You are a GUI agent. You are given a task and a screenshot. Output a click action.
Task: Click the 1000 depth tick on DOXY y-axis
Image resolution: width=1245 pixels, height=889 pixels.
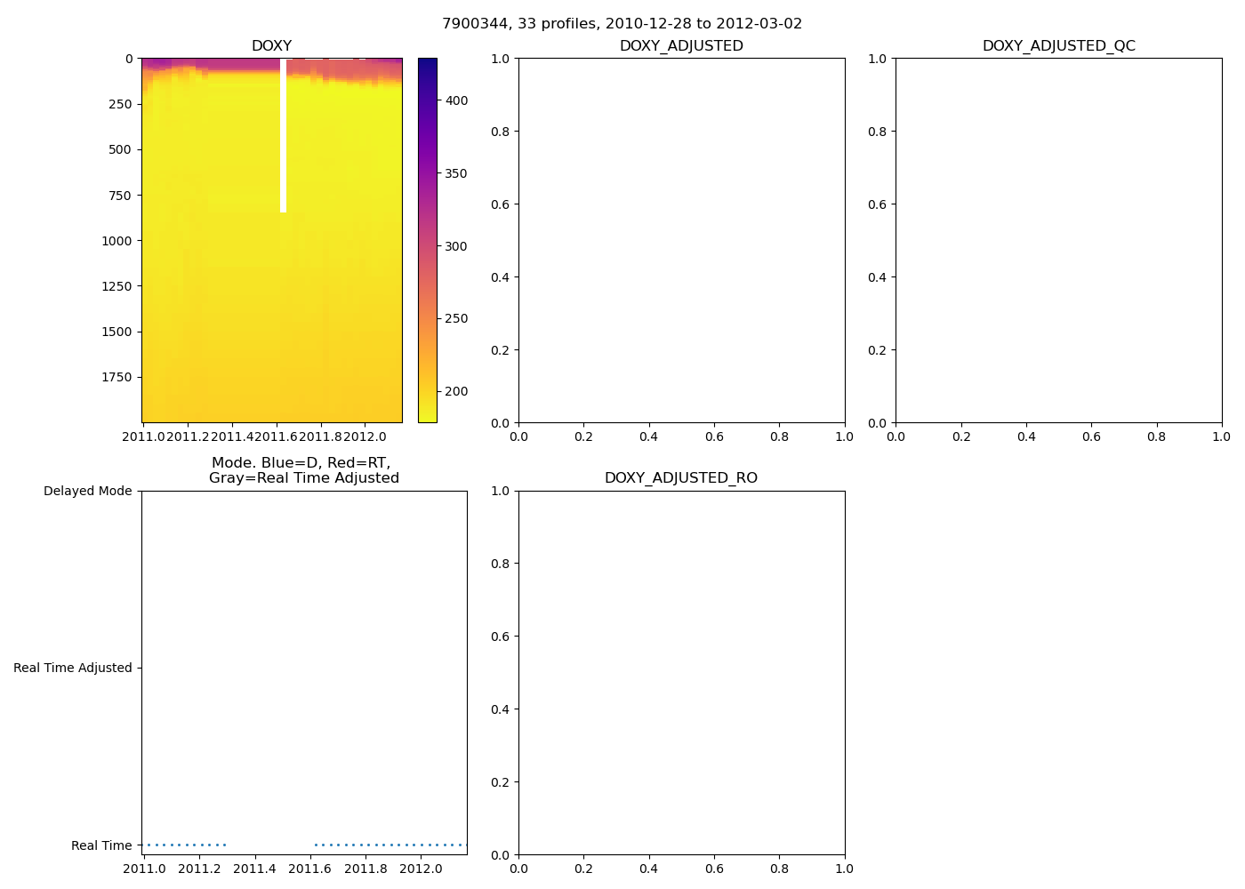(x=116, y=241)
